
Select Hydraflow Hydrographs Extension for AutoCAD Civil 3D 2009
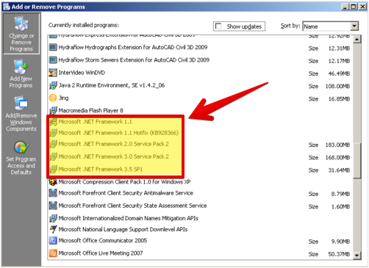[133, 47]
